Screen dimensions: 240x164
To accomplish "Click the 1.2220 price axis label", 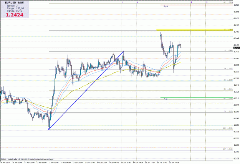I will click(x=237, y=138).
